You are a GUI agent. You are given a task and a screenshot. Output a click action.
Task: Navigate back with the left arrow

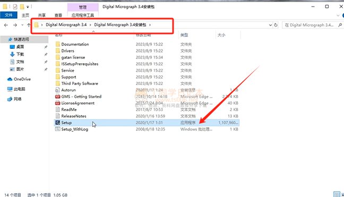click(x=6, y=25)
